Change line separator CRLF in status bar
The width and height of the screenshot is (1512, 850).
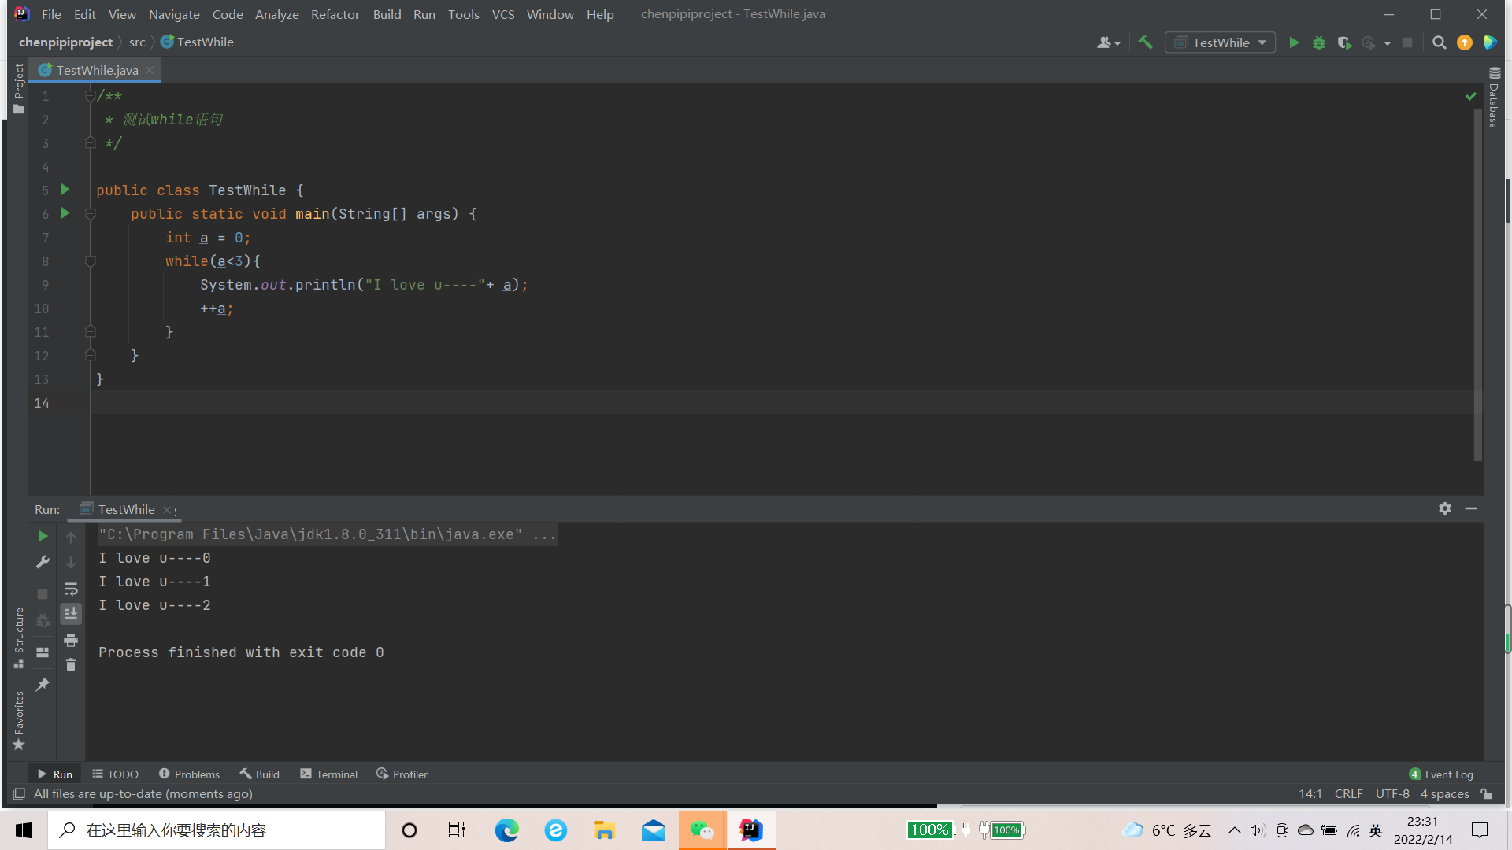click(x=1348, y=794)
